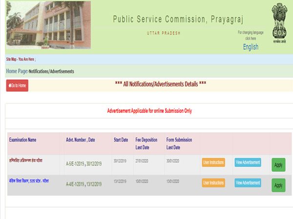Viewport: 293px width, 219px height.
Task: Click the Start Date column header
Action: (x=121, y=140)
